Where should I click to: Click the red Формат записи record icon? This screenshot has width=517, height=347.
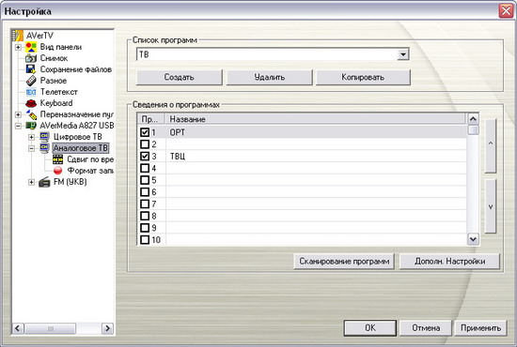coord(57,171)
